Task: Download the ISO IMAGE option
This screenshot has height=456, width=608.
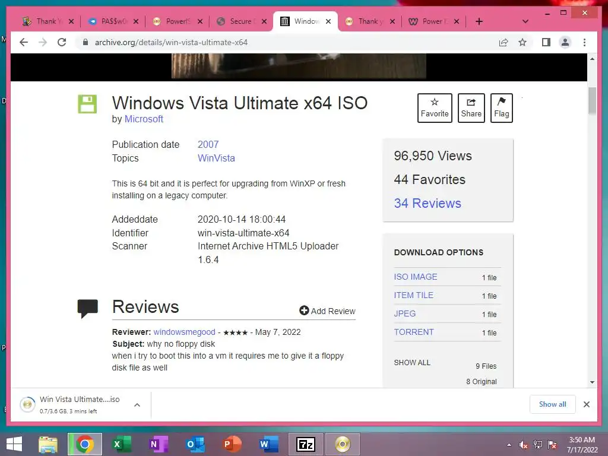Action: coord(416,277)
